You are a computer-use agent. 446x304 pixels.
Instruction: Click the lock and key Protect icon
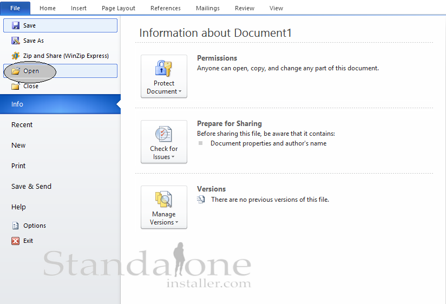(163, 68)
